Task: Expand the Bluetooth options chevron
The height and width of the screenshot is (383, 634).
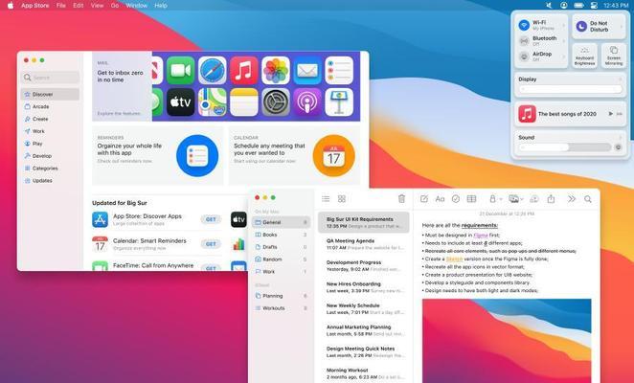Action: pos(564,41)
